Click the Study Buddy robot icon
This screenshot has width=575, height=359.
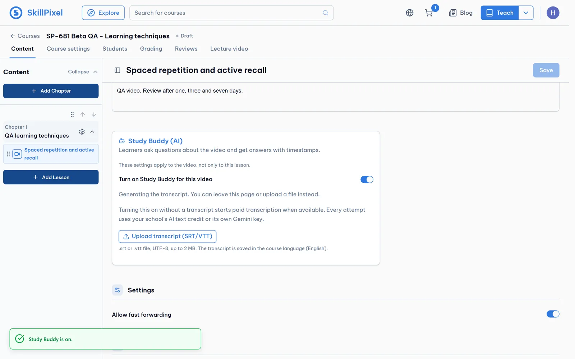coord(122,141)
